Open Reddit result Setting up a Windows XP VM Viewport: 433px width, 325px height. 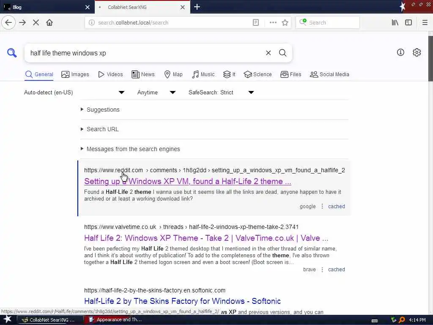(187, 181)
